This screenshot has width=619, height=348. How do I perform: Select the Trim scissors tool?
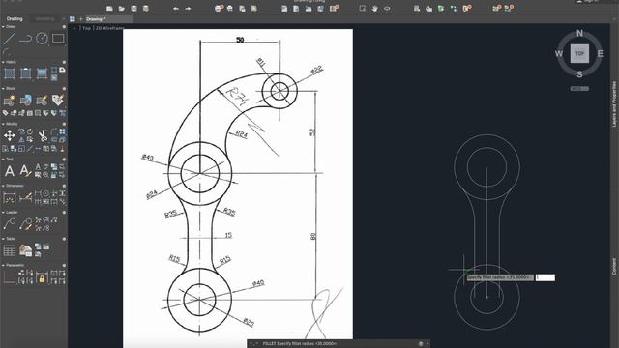click(x=43, y=135)
